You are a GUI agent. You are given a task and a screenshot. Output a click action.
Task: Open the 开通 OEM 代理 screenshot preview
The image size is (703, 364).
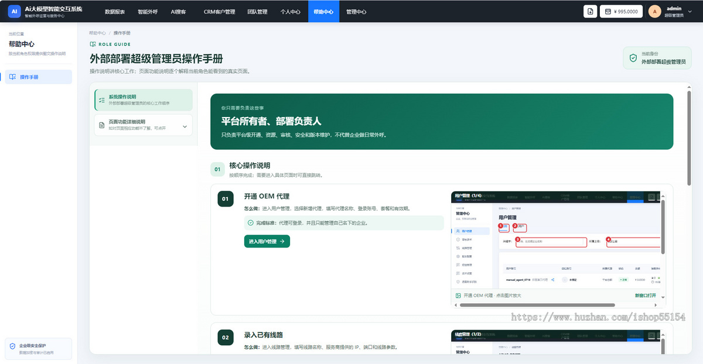coord(556,241)
